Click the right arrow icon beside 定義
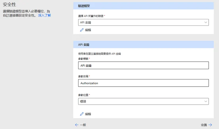 [210, 125]
